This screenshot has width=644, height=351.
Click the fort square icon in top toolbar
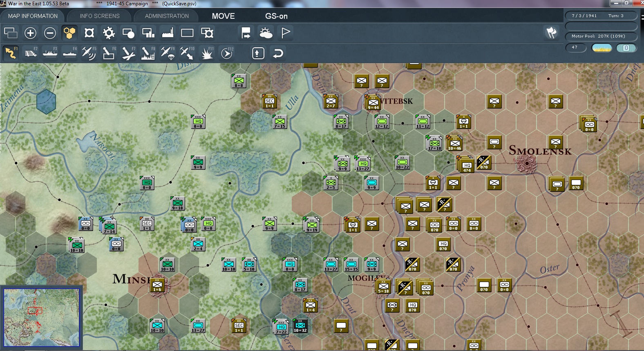pos(89,33)
